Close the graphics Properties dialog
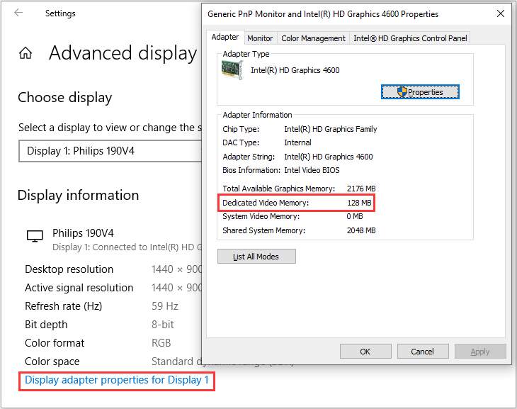 click(501, 13)
